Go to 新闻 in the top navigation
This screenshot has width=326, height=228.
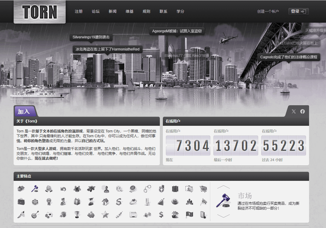click(113, 11)
